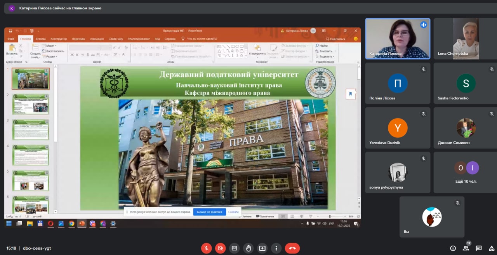Click the Поделиться share button in PowerPoint
This screenshot has width=497, height=255.
[x=336, y=39]
